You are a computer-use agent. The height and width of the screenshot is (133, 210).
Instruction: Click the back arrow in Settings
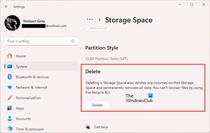click(x=7, y=7)
